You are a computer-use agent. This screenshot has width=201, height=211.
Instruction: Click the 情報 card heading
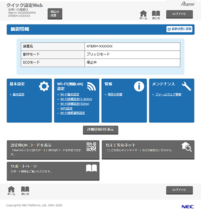point(108,84)
